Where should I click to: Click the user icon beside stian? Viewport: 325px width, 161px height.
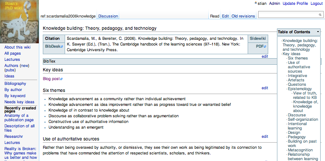coord(256,3)
